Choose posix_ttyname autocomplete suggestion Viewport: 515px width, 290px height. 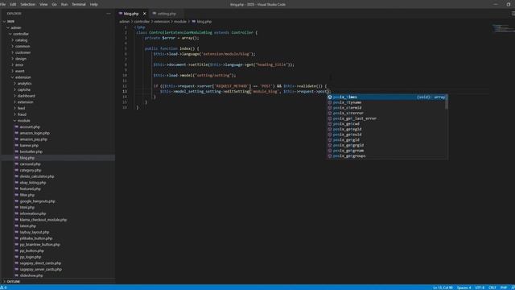[386, 102]
